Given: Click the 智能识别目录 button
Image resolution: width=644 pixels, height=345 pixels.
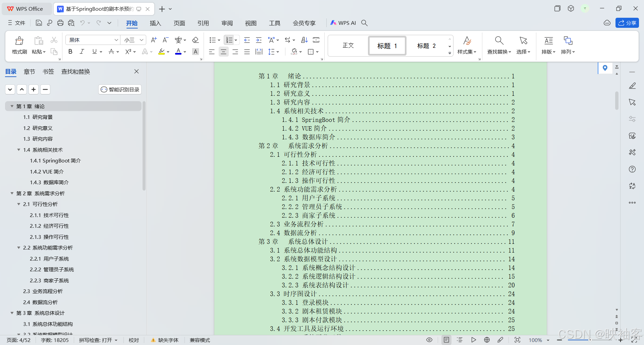Looking at the screenshot, I should point(119,89).
